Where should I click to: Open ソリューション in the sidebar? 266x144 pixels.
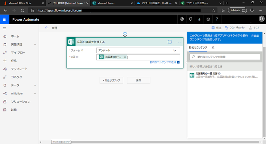[x=21, y=102]
